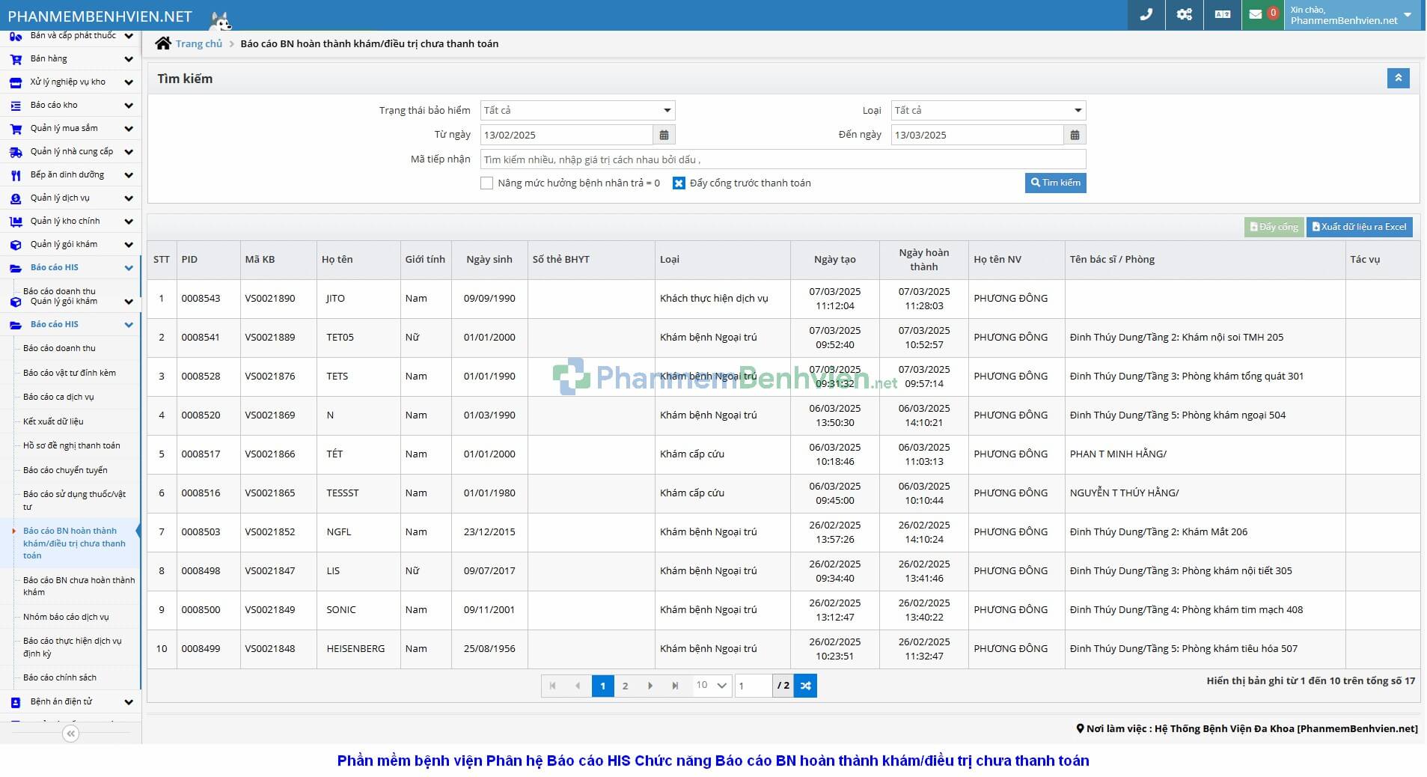Go to previous page of the table
This screenshot has height=777, width=1427.
pyautogui.click(x=578, y=685)
